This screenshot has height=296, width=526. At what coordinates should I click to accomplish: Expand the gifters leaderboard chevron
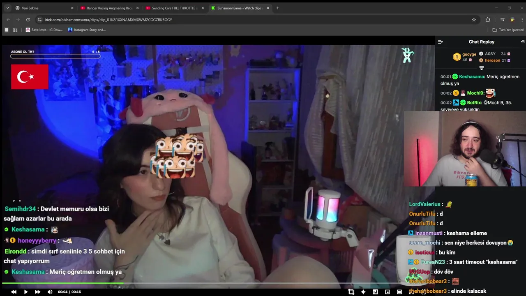coord(482,68)
